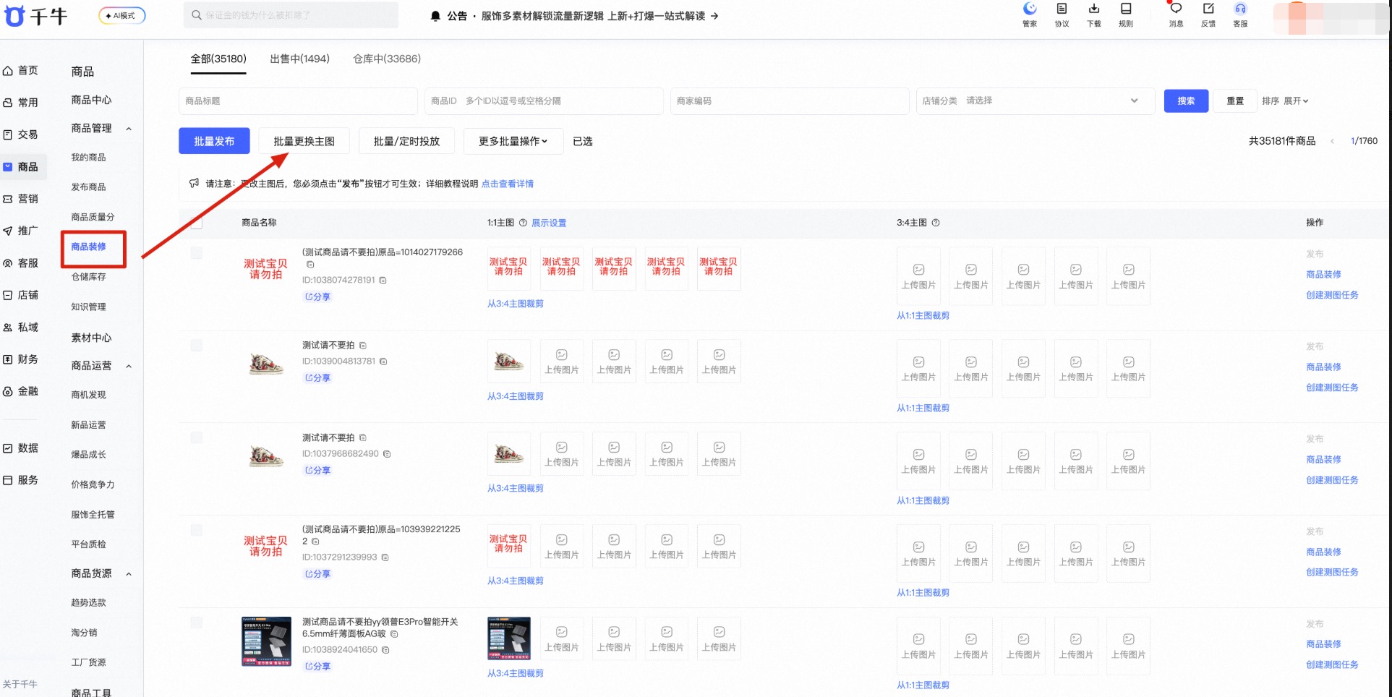This screenshot has width=1392, height=697.
Task: Click the 商品标题 input field
Action: pos(298,101)
